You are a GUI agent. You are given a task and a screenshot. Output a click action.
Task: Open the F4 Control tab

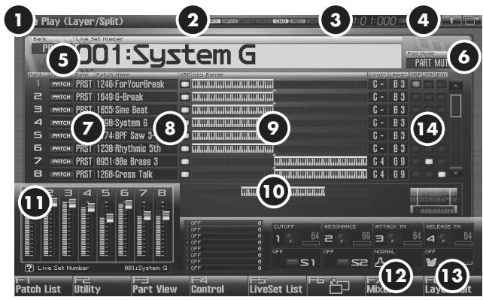click(x=219, y=286)
